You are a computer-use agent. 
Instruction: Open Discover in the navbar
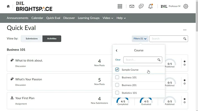(x=69, y=18)
